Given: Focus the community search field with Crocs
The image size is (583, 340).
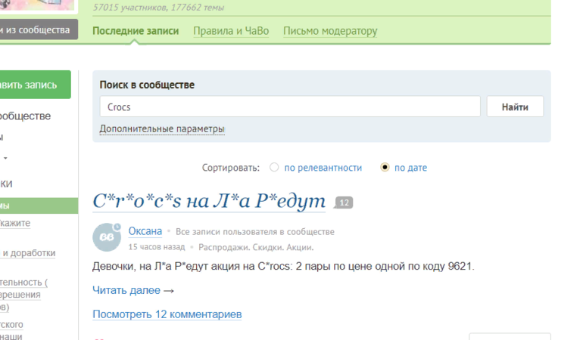Looking at the screenshot, I should [x=290, y=107].
